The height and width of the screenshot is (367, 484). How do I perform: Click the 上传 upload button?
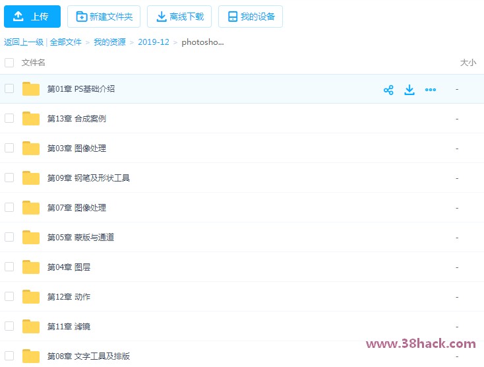32,17
